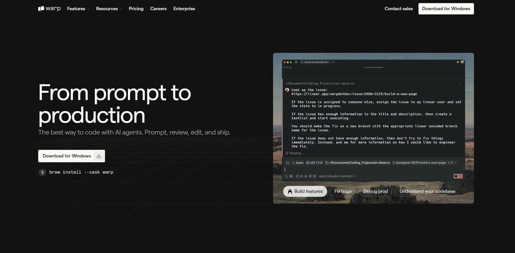Close the 'Look up the issue' terminal tab
Screen dimensions: 515x253
[302, 62]
